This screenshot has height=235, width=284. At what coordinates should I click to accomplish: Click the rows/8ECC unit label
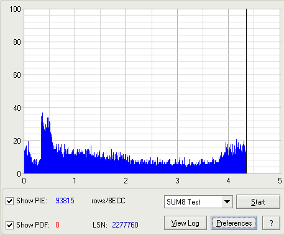[108, 201]
